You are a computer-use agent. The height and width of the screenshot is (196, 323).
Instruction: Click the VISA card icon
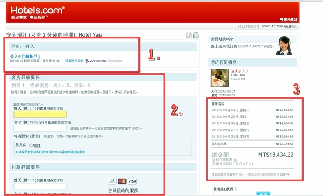pos(132,181)
